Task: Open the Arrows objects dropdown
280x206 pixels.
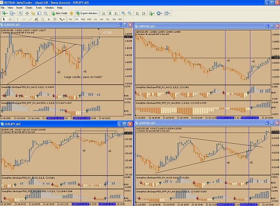Action: [x=64, y=19]
